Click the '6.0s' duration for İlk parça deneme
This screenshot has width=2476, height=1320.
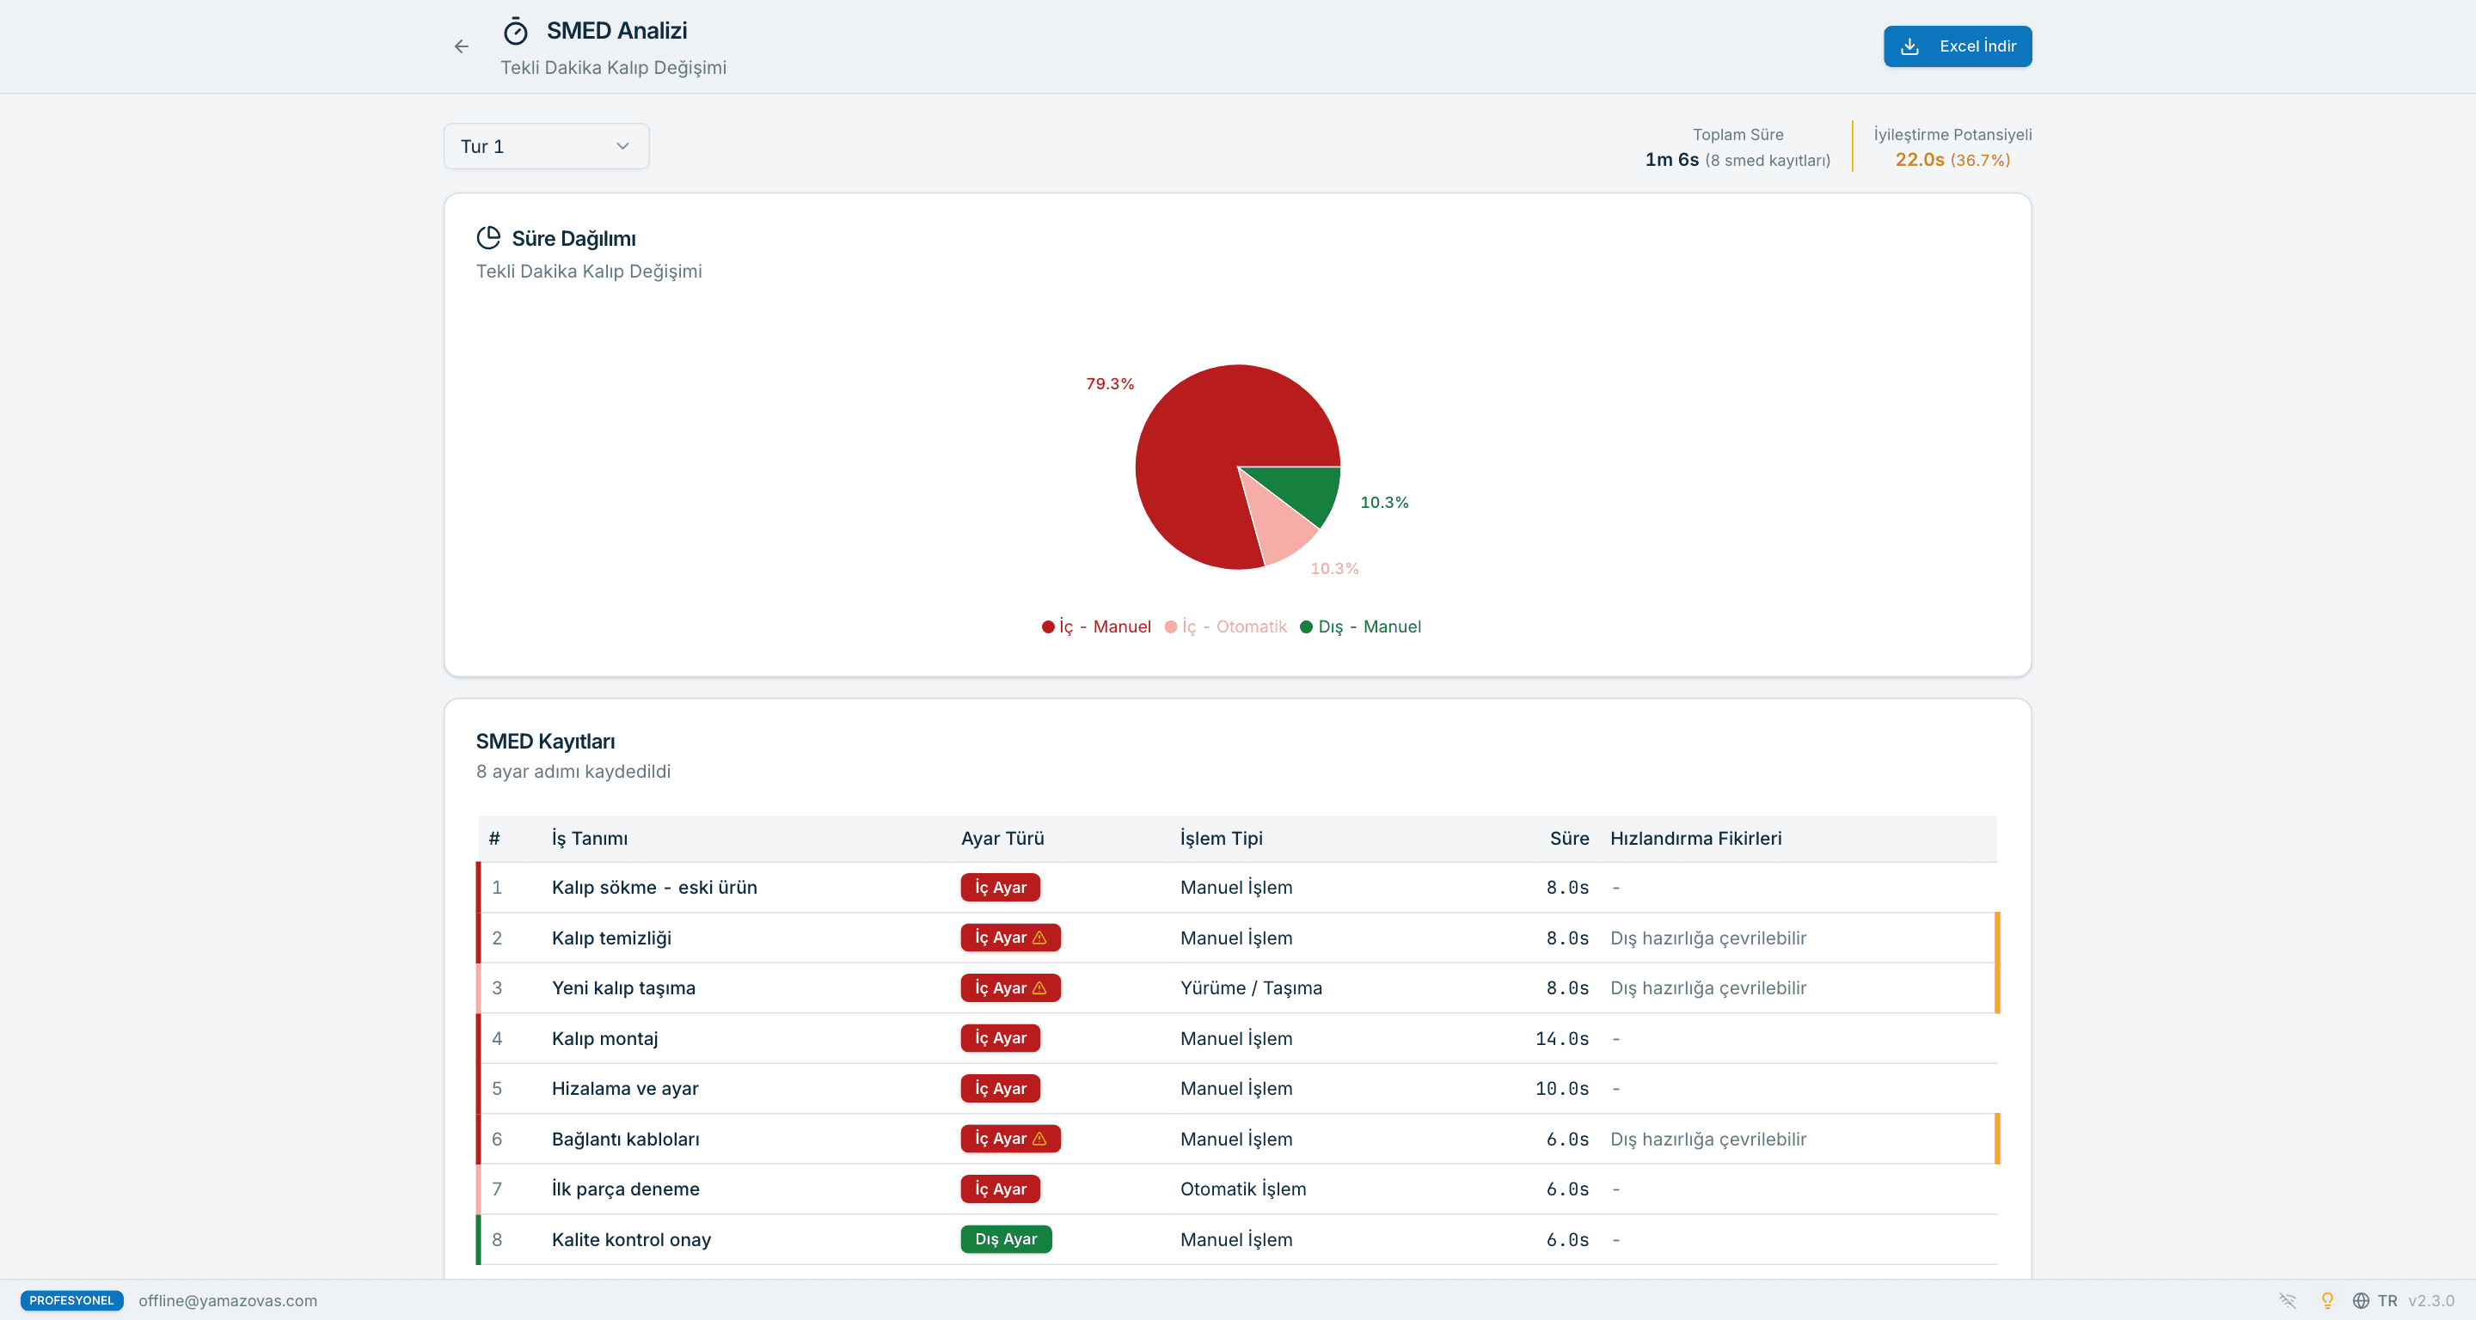pos(1566,1189)
